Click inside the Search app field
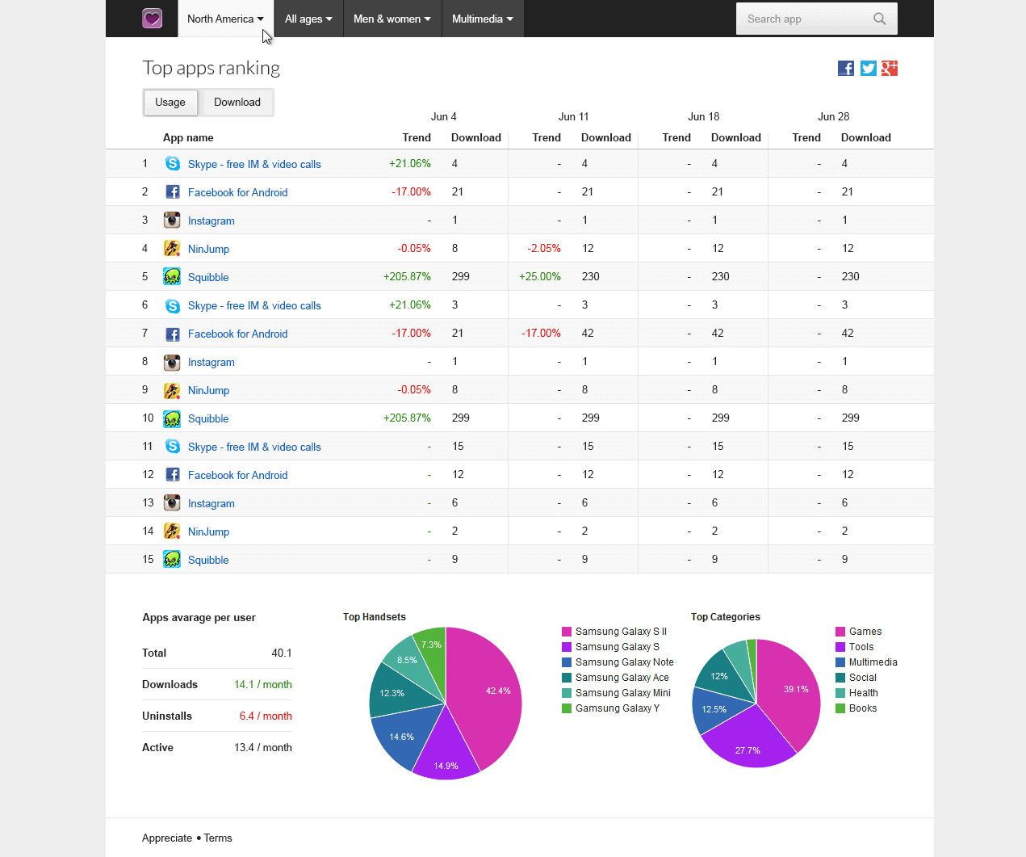Viewport: 1026px width, 857px height. (x=803, y=19)
